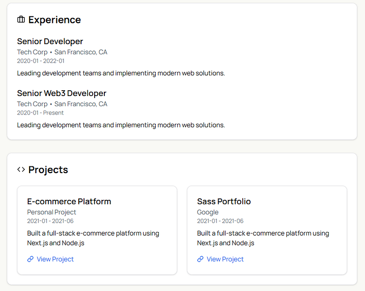The width and height of the screenshot is (365, 291).
Task: Click San Francisco, CA under Senior Web3 Developer
Action: [x=81, y=104]
